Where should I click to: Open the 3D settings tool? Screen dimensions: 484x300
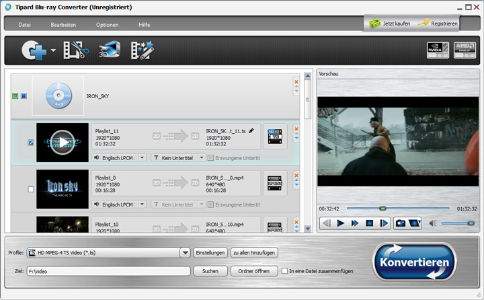110,49
